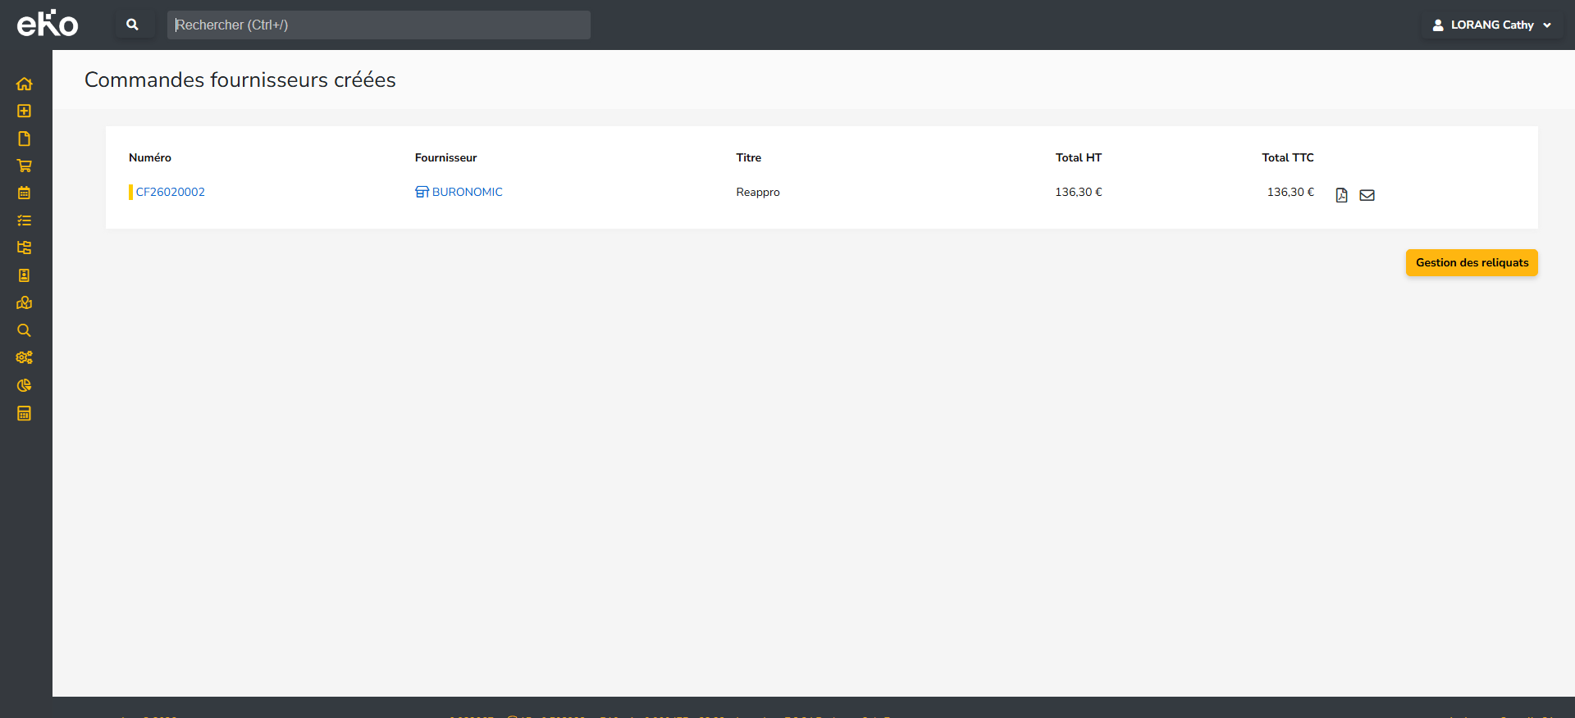Open the gears settings icon in sidebar

coord(25,357)
